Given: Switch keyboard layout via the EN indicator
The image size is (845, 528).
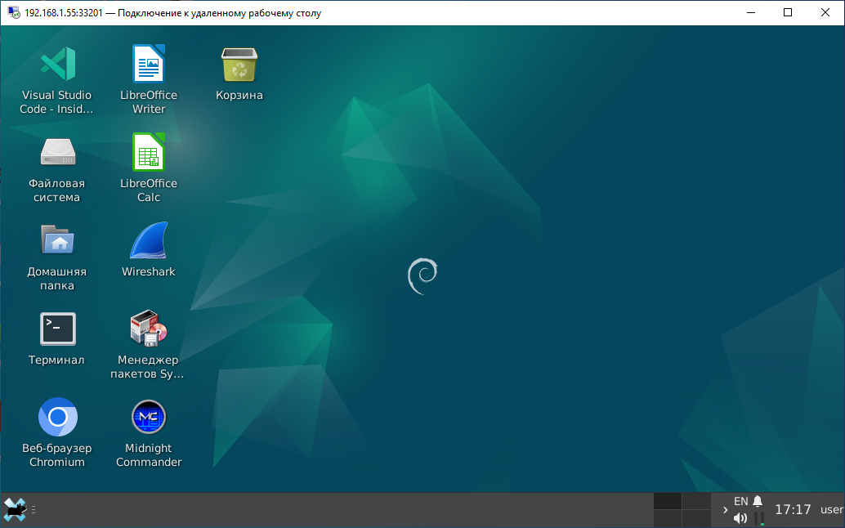Looking at the screenshot, I should tap(741, 502).
